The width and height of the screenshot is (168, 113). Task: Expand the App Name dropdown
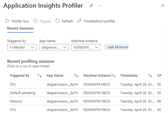(x=54, y=47)
